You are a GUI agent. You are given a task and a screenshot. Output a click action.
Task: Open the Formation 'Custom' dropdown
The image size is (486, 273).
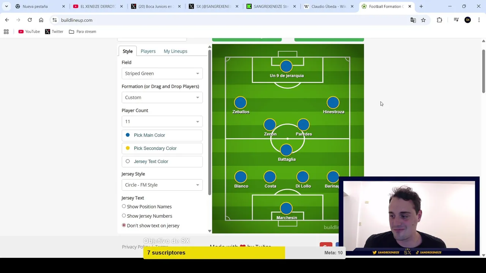pos(162,97)
